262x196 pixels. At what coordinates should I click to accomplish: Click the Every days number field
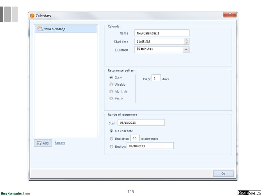pyautogui.click(x=156, y=78)
